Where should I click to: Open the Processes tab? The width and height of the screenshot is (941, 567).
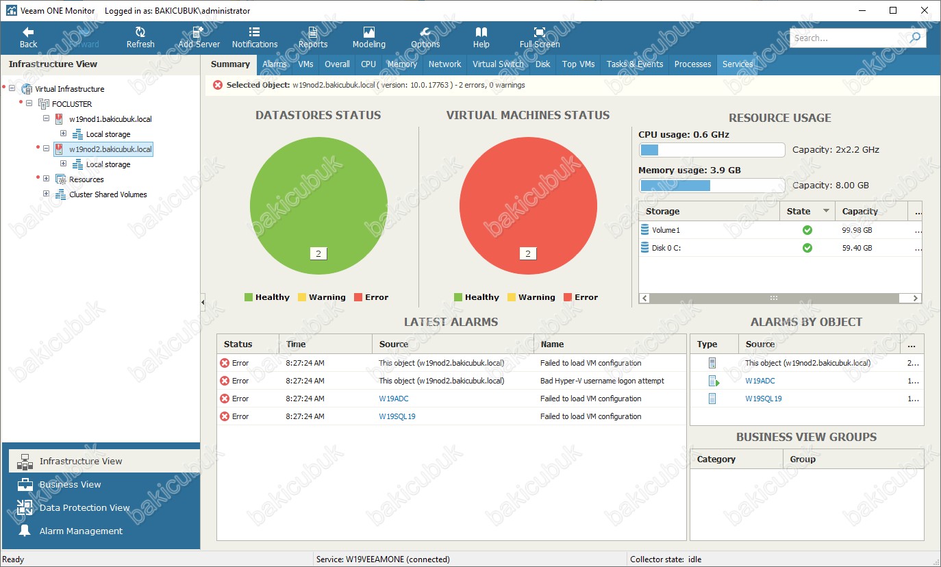point(692,64)
